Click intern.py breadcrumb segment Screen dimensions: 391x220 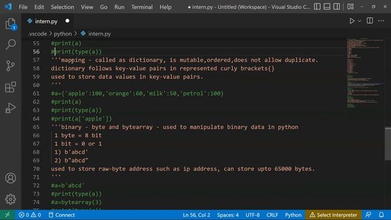coord(99,34)
